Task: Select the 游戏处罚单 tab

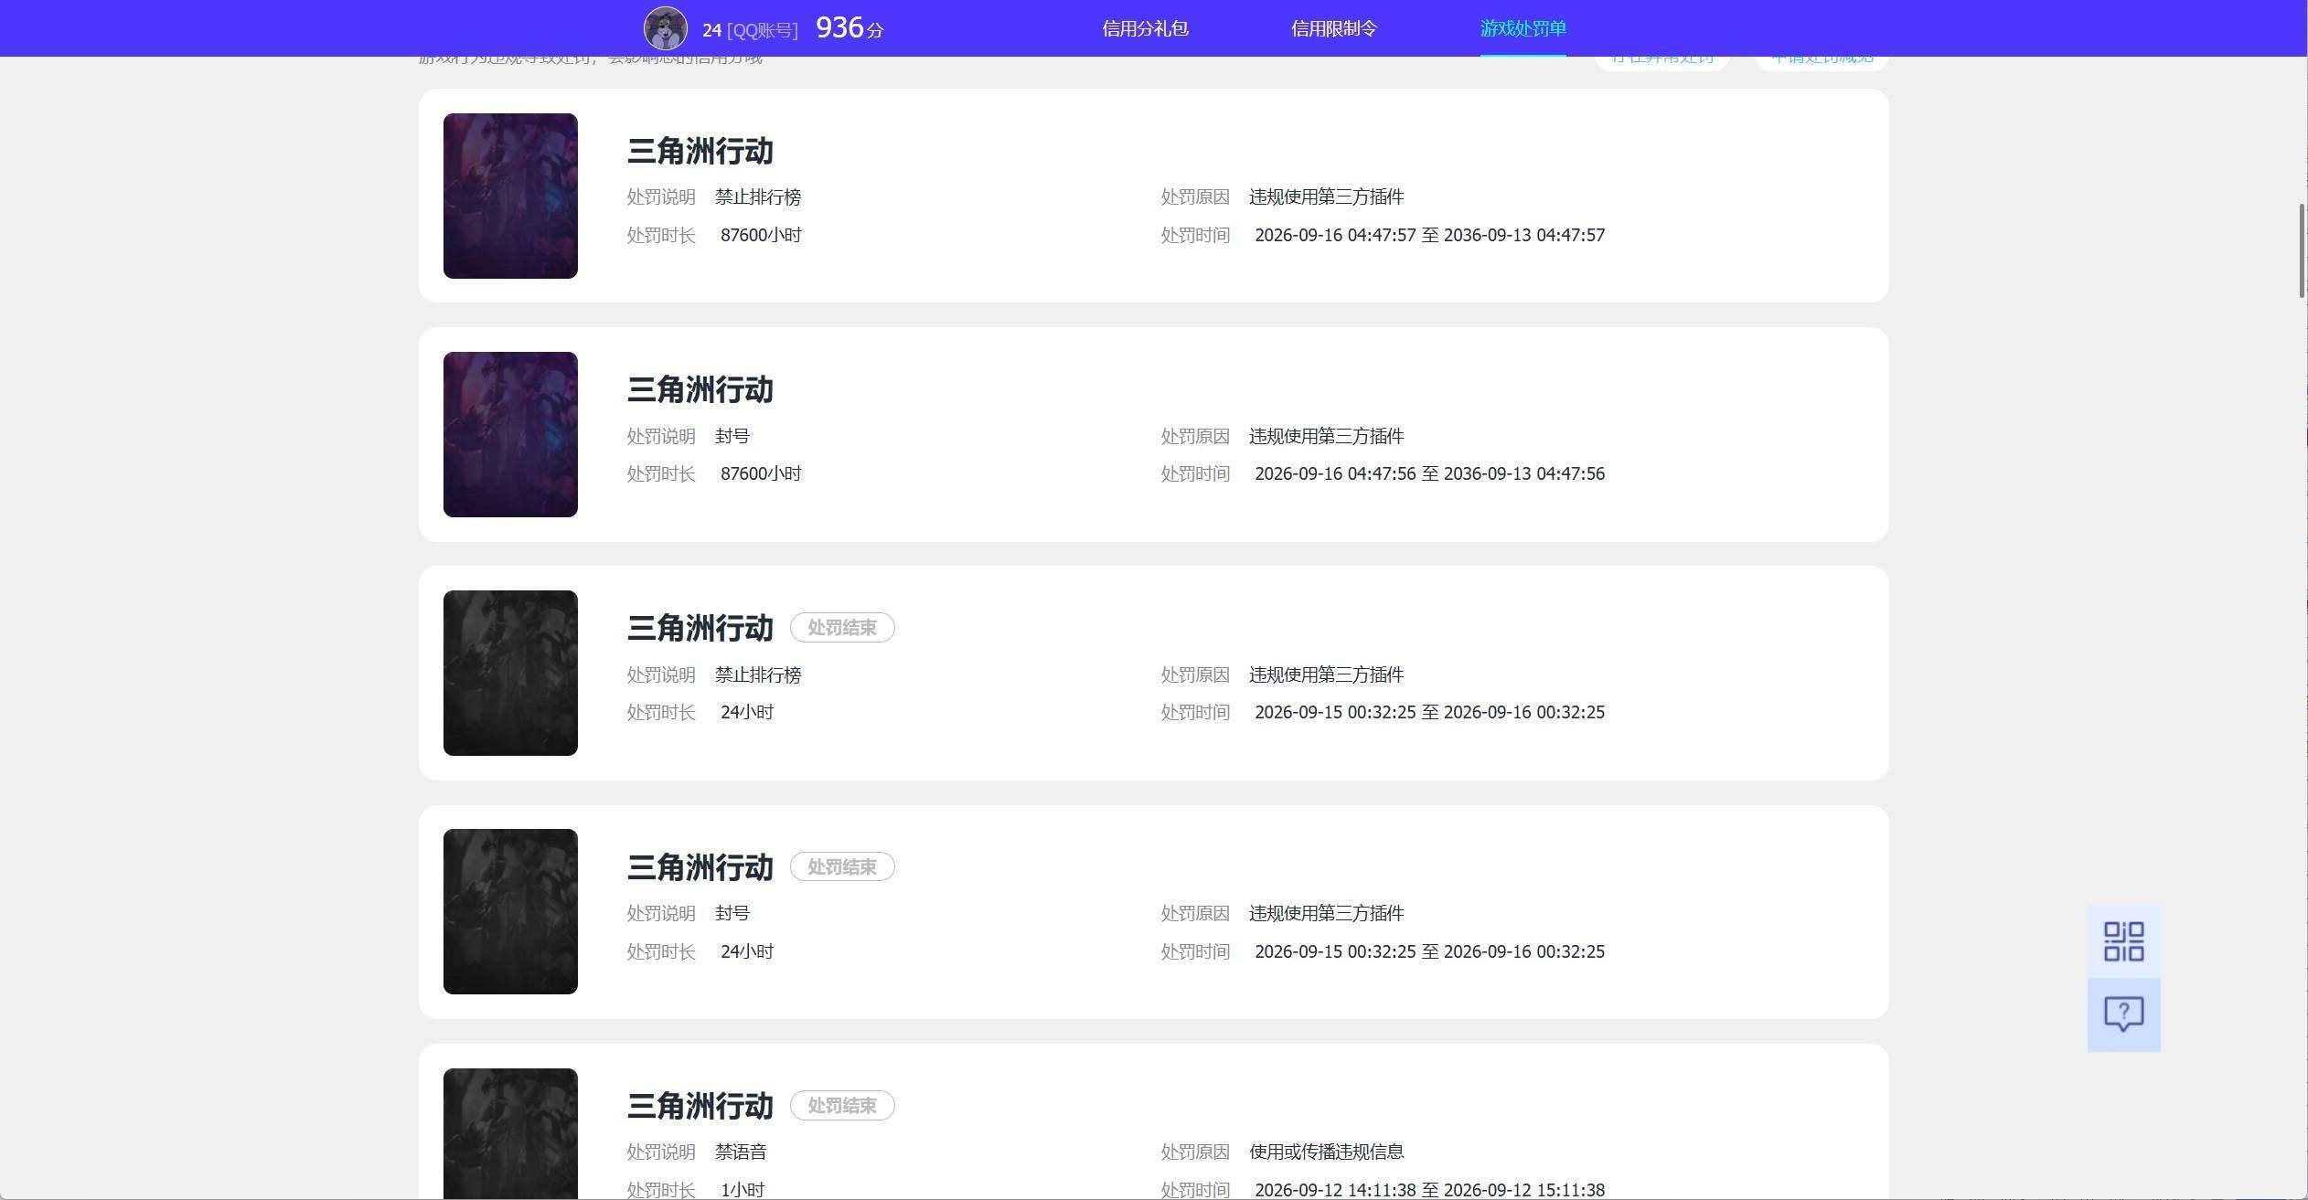Action: [x=1523, y=28]
